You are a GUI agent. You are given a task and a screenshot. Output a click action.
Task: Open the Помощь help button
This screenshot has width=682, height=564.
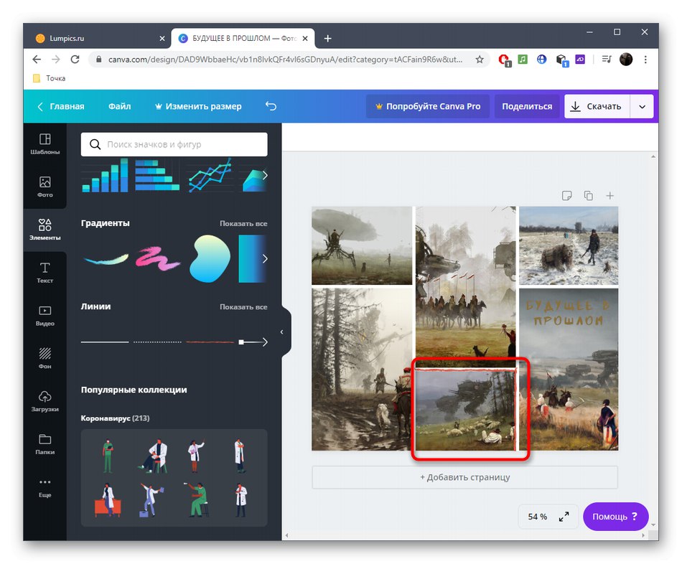click(615, 517)
